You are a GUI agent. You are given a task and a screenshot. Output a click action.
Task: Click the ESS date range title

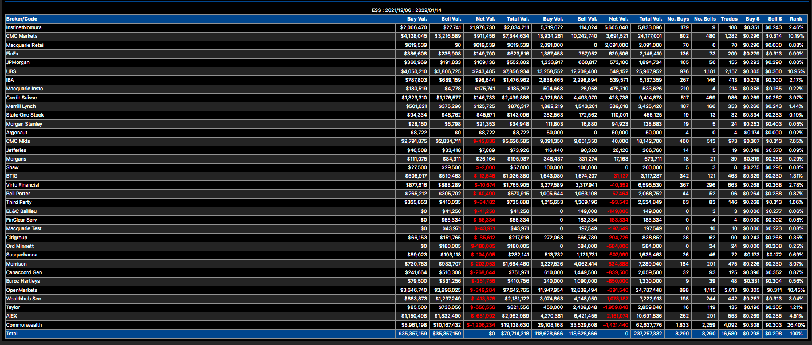click(405, 10)
